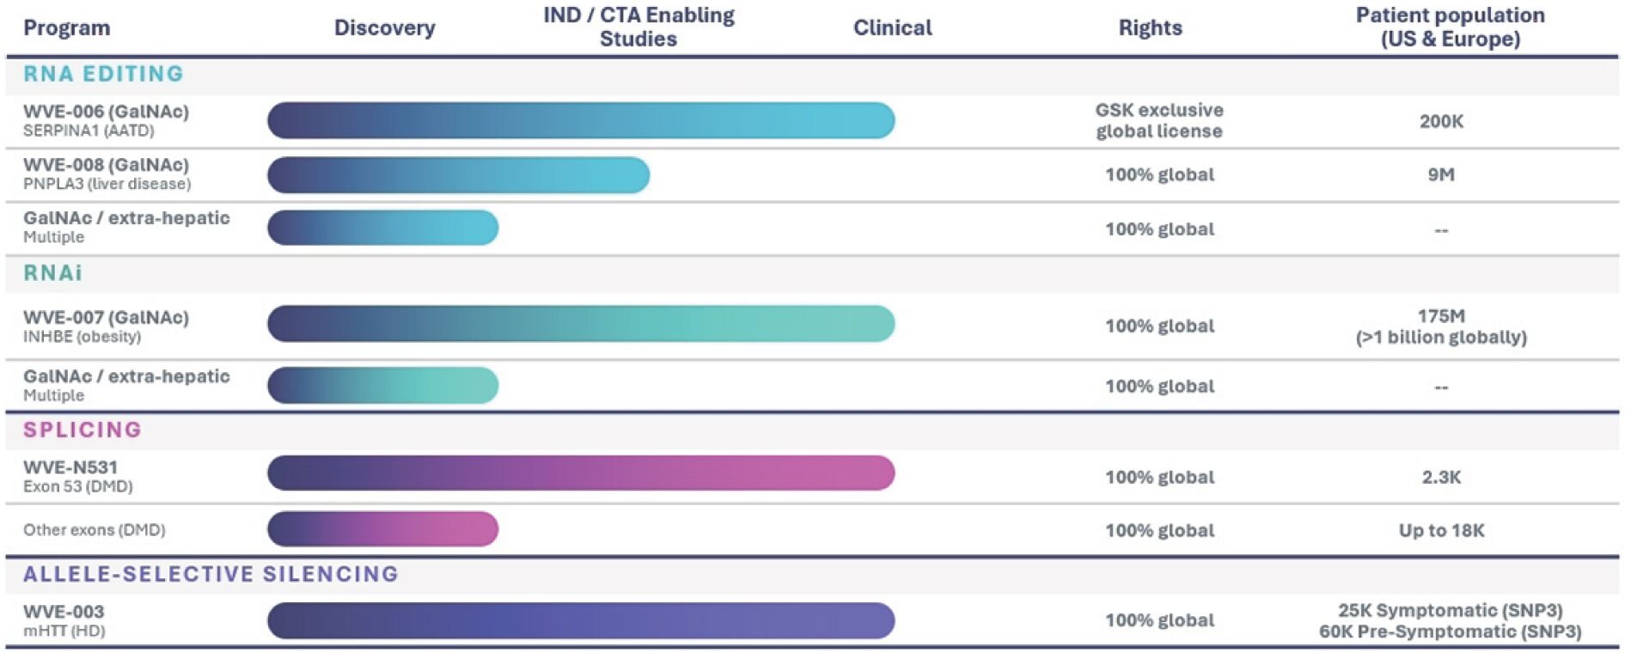Click the Other exons (DMD) label
This screenshot has width=1625, height=653.
point(95,530)
